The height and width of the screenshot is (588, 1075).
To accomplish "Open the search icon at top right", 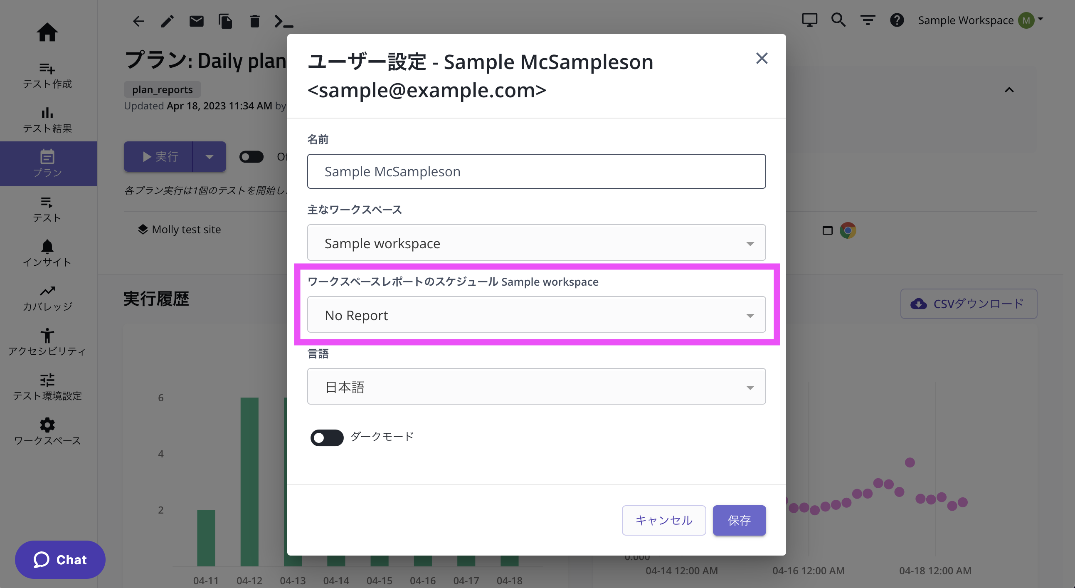I will [838, 20].
